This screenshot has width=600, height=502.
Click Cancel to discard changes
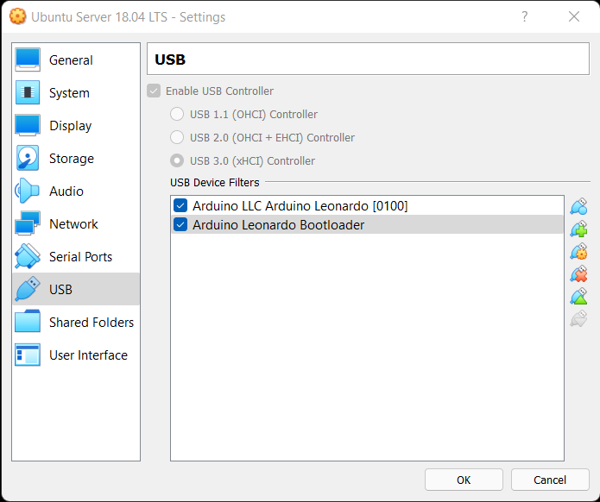click(550, 480)
